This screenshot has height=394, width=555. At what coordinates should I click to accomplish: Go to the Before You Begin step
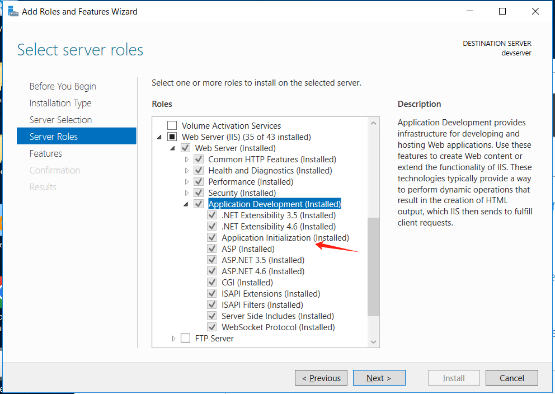(x=63, y=86)
